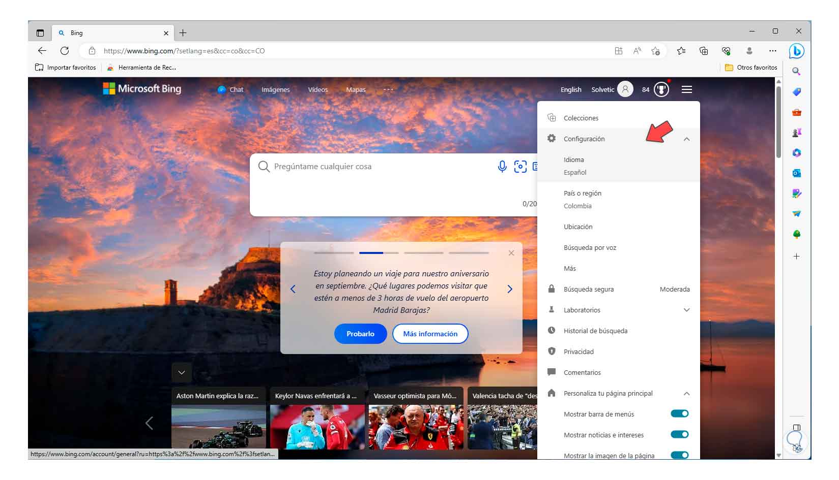Open Imágenes in Bing navigation
Image resolution: width=839 pixels, height=480 pixels.
click(276, 90)
